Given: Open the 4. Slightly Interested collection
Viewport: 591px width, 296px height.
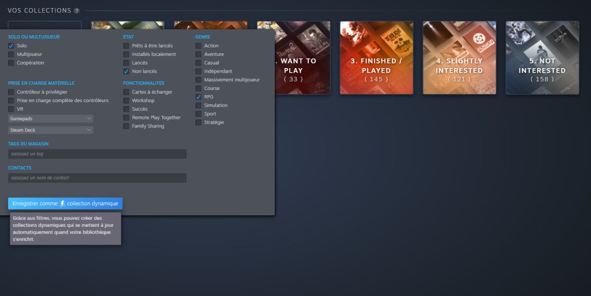Looking at the screenshot, I should point(459,58).
